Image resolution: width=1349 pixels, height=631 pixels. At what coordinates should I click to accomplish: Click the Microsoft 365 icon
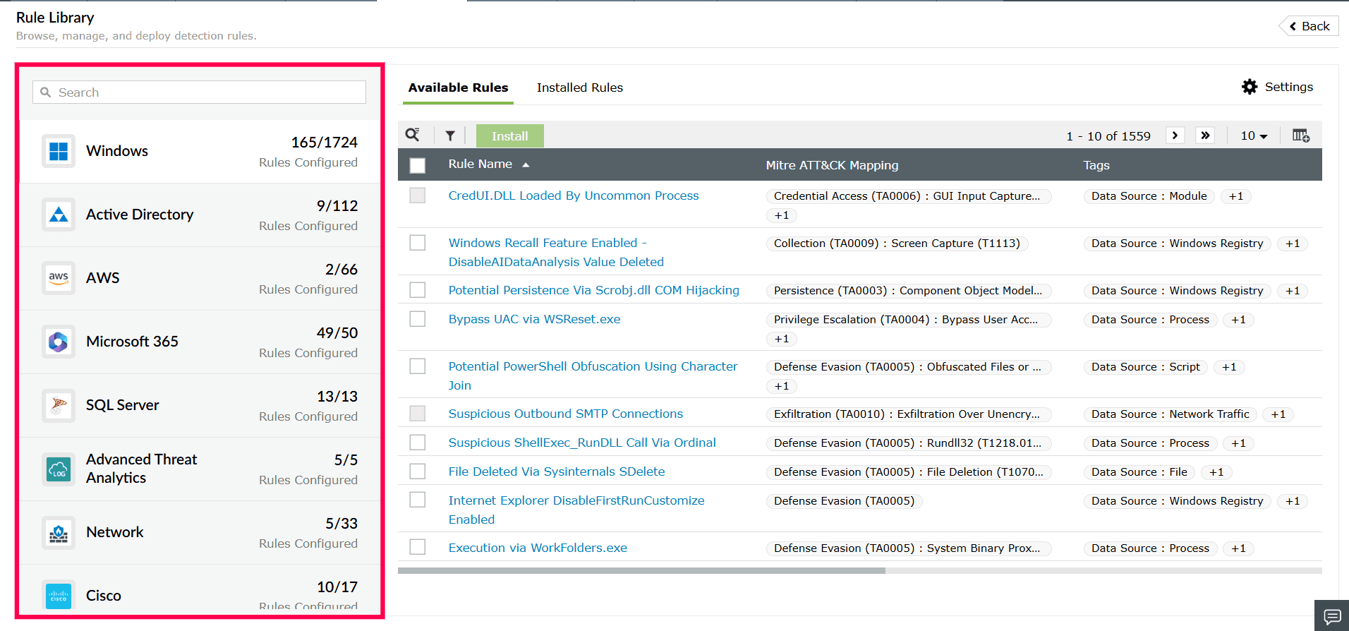59,342
